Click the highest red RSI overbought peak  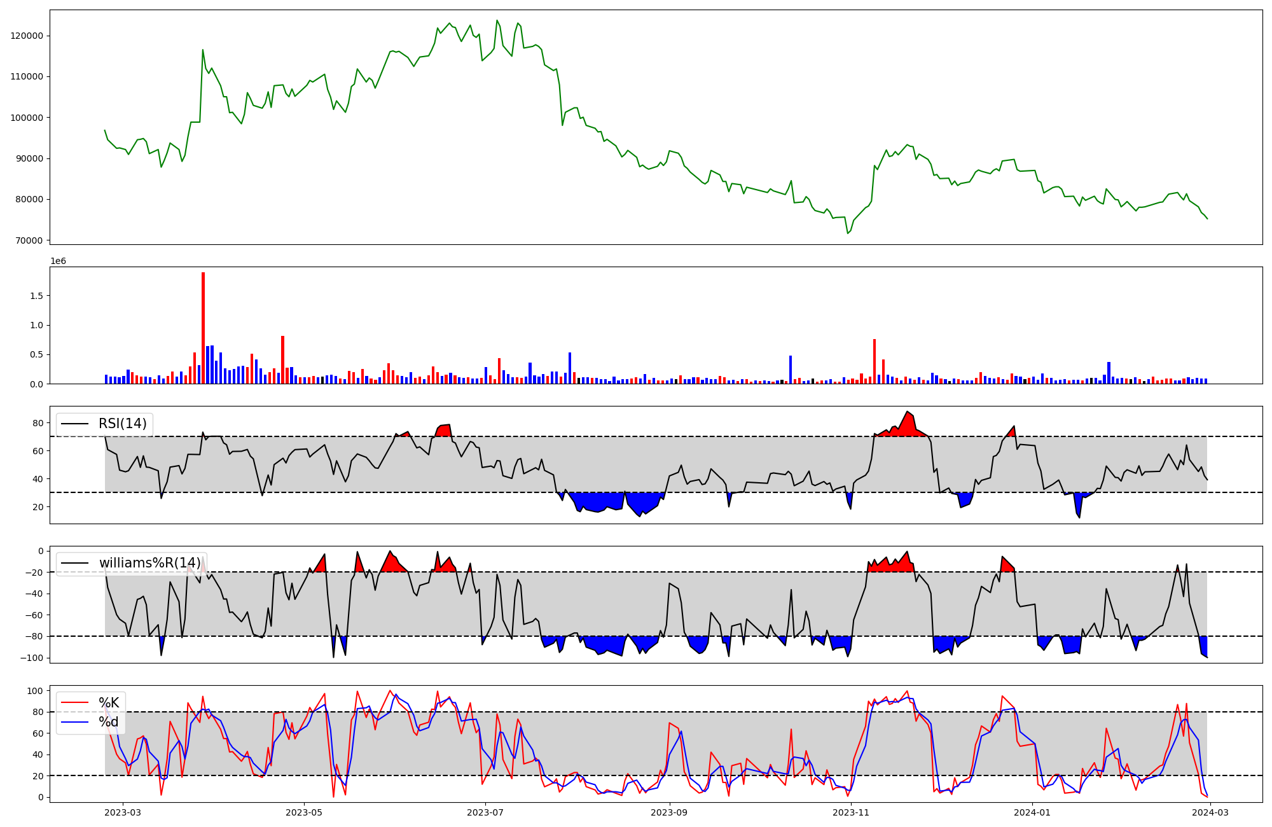click(908, 413)
